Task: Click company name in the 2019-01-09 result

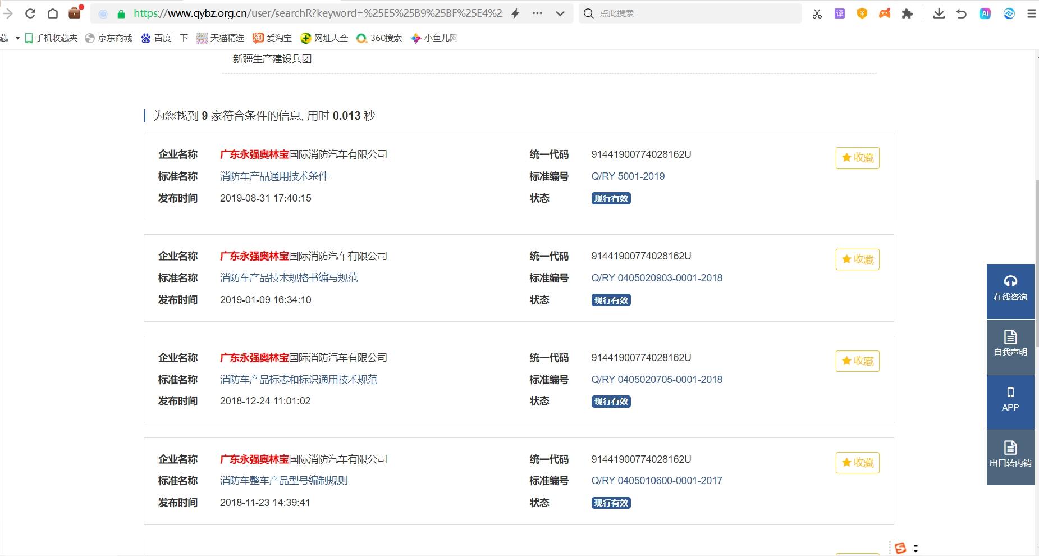Action: (x=303, y=256)
